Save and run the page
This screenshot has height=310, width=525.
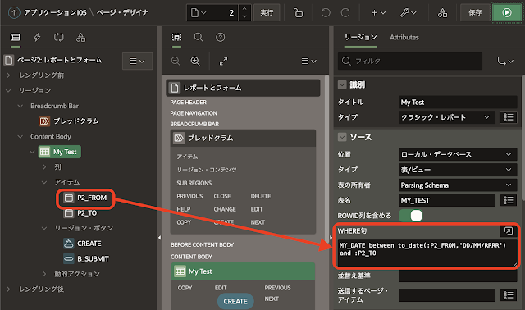click(x=507, y=13)
